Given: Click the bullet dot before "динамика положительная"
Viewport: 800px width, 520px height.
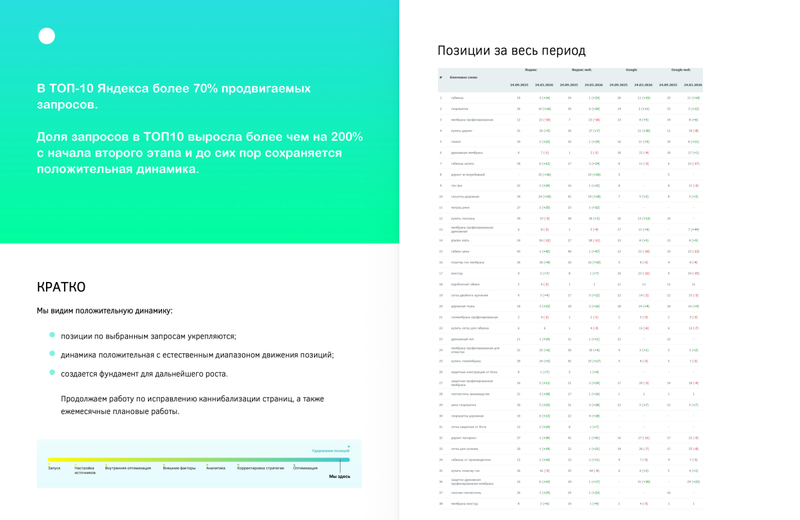Looking at the screenshot, I should 52,354.
